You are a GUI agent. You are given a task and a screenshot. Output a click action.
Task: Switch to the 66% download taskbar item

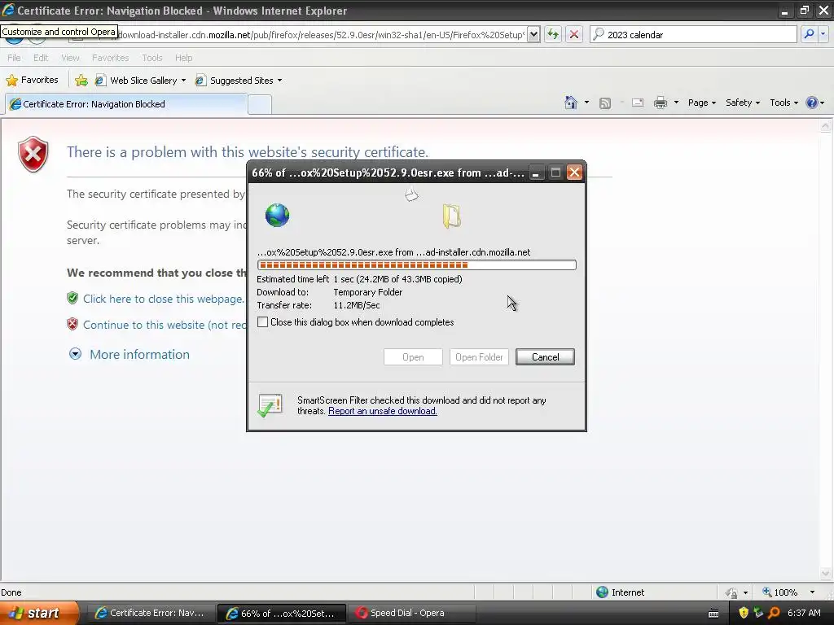coord(281,614)
